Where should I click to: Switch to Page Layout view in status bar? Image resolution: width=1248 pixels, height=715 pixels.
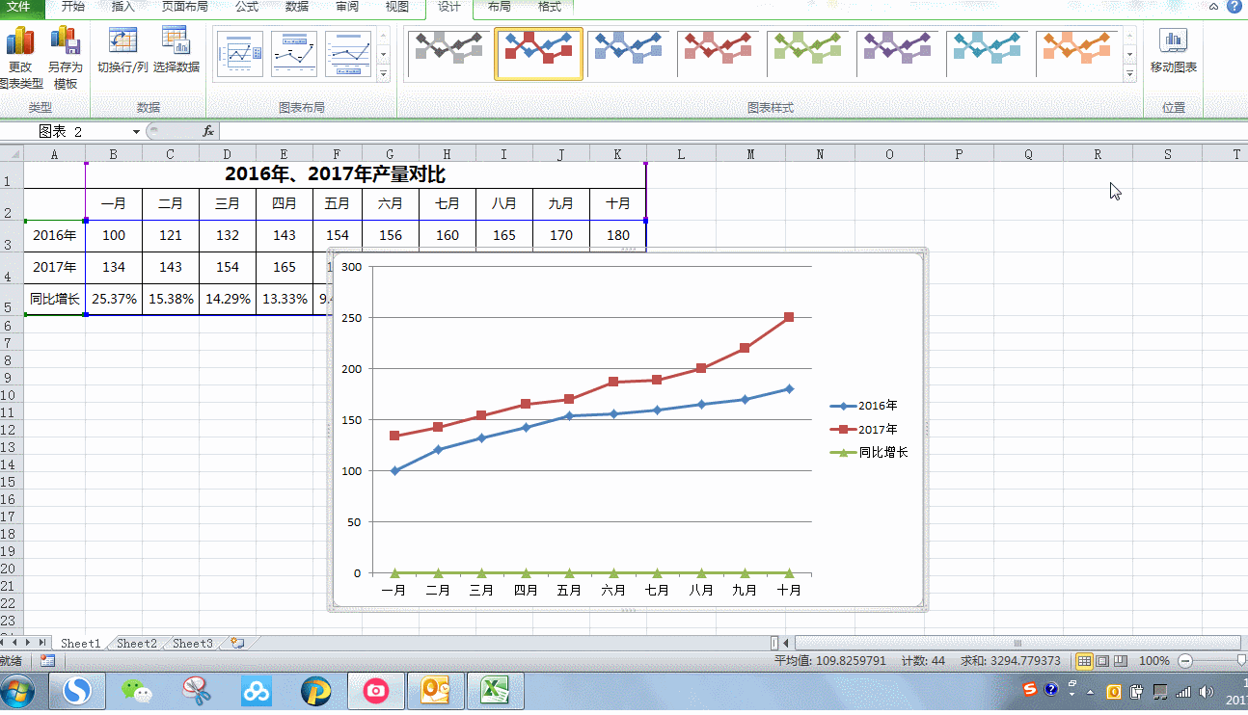(1101, 661)
